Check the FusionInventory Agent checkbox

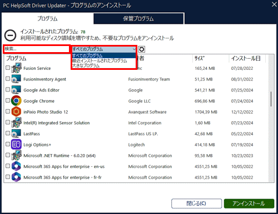coord(8,79)
